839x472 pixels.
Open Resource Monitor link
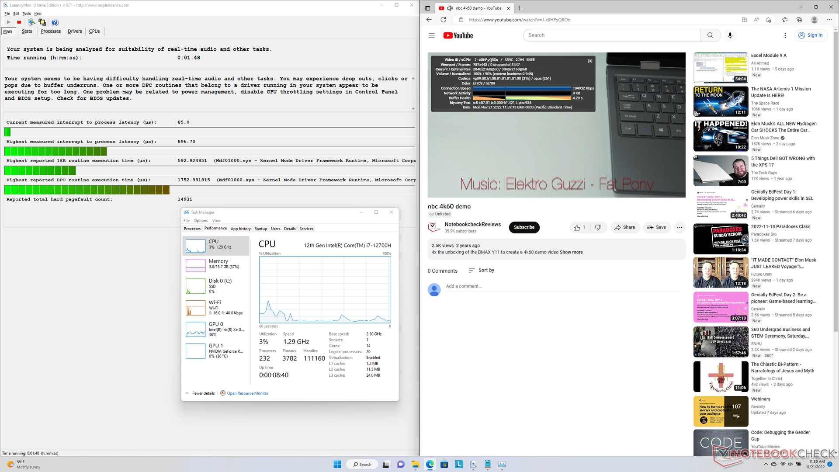247,393
